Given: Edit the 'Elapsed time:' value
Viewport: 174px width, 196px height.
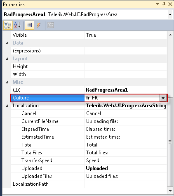Looking at the screenshot, I should pyautogui.click(x=126, y=129).
